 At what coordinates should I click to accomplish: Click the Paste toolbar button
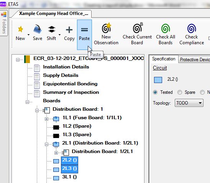pyautogui.click(x=84, y=35)
